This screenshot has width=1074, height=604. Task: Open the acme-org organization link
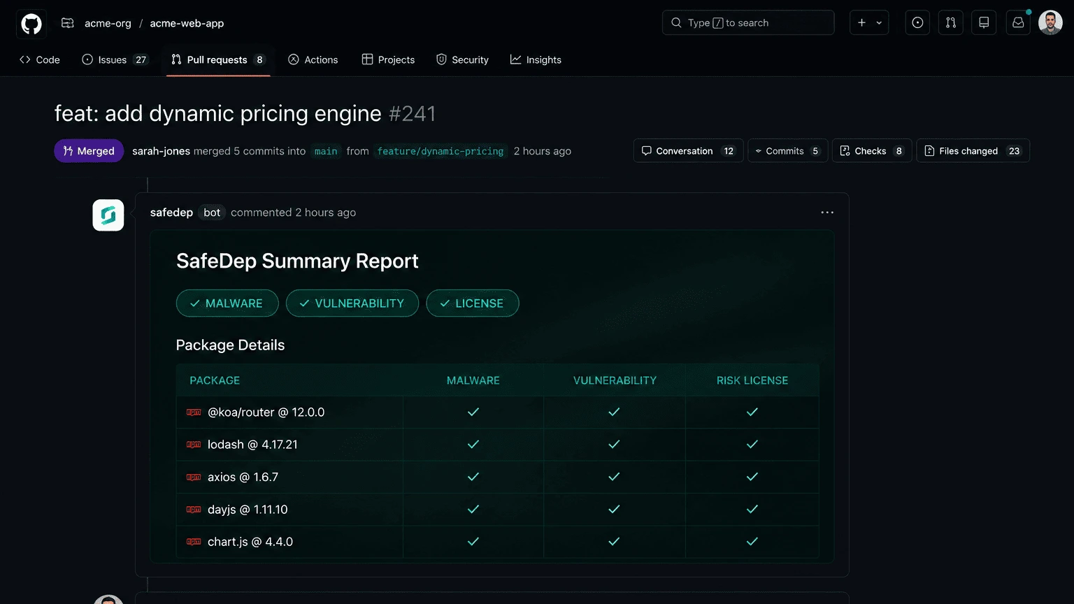coord(108,23)
